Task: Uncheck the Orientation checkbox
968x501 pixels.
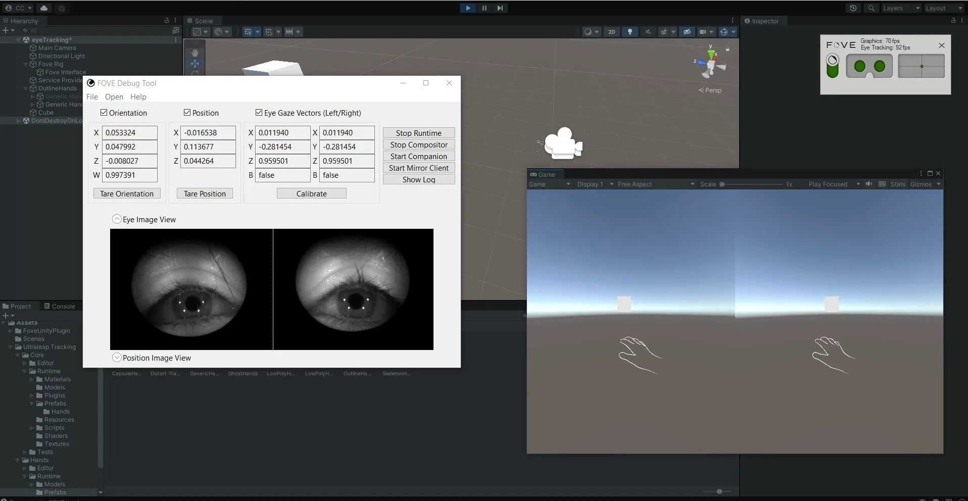Action: click(x=104, y=113)
